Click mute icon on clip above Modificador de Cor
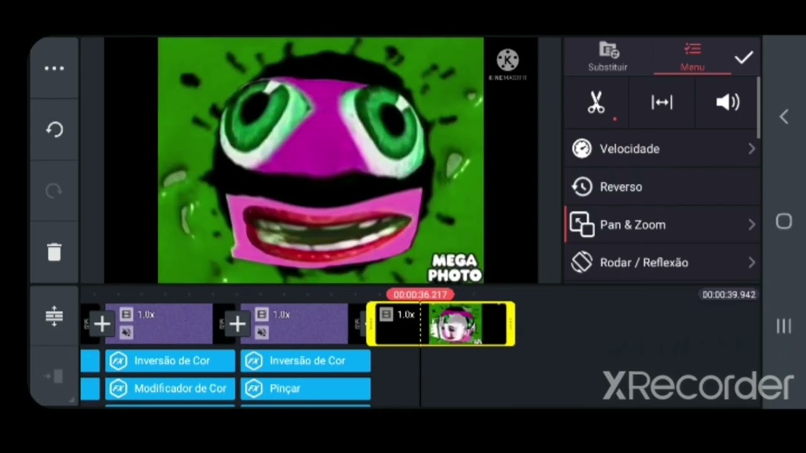This screenshot has width=806, height=453. (x=127, y=332)
